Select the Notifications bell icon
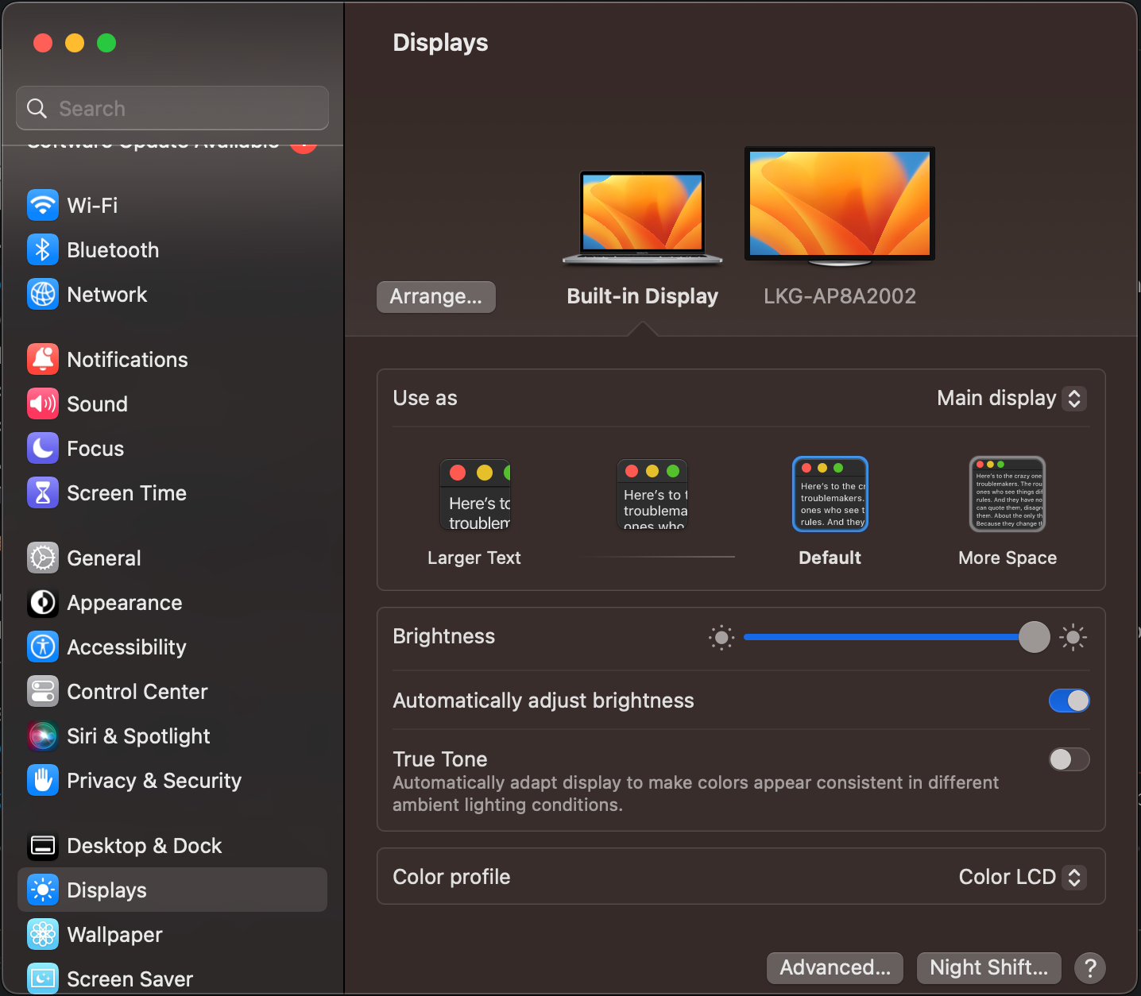The height and width of the screenshot is (996, 1141). tap(43, 359)
